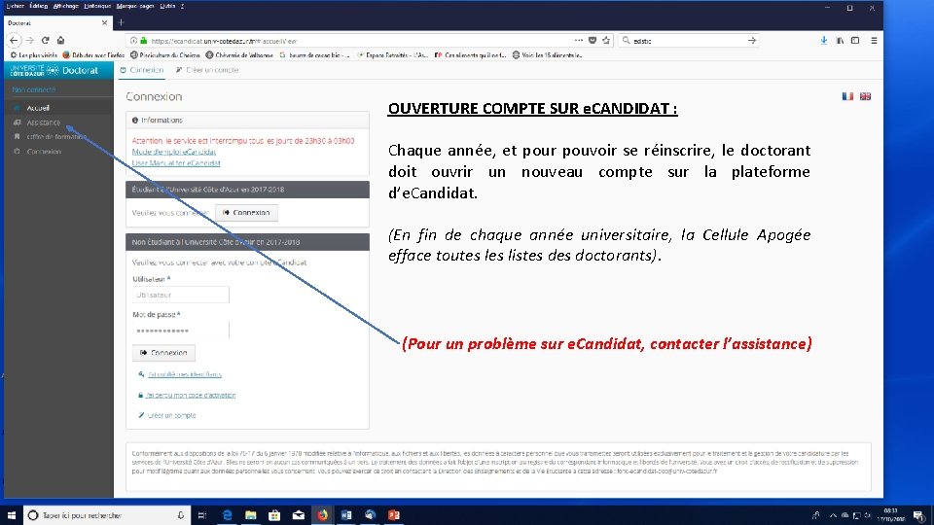Switch site language to English flag
Image resolution: width=934 pixels, height=525 pixels.
coord(866,96)
